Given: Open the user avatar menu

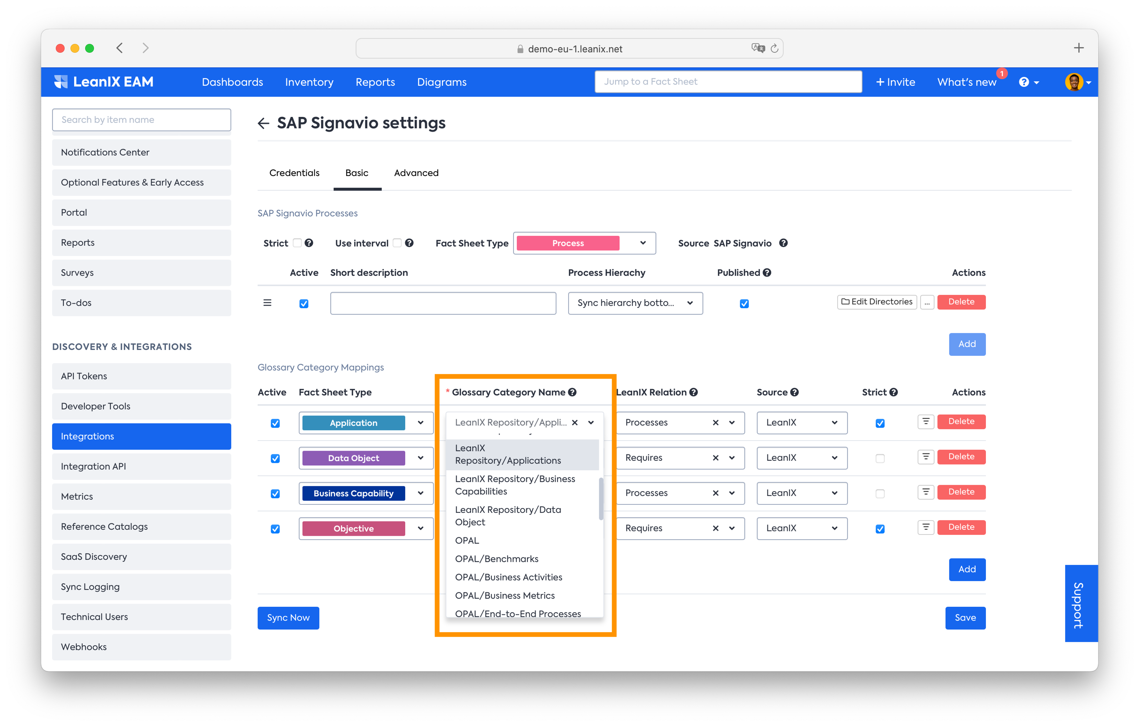Looking at the screenshot, I should (1078, 82).
